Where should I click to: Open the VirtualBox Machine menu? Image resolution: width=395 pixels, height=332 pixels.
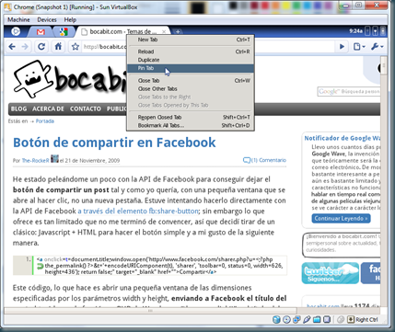(x=18, y=19)
